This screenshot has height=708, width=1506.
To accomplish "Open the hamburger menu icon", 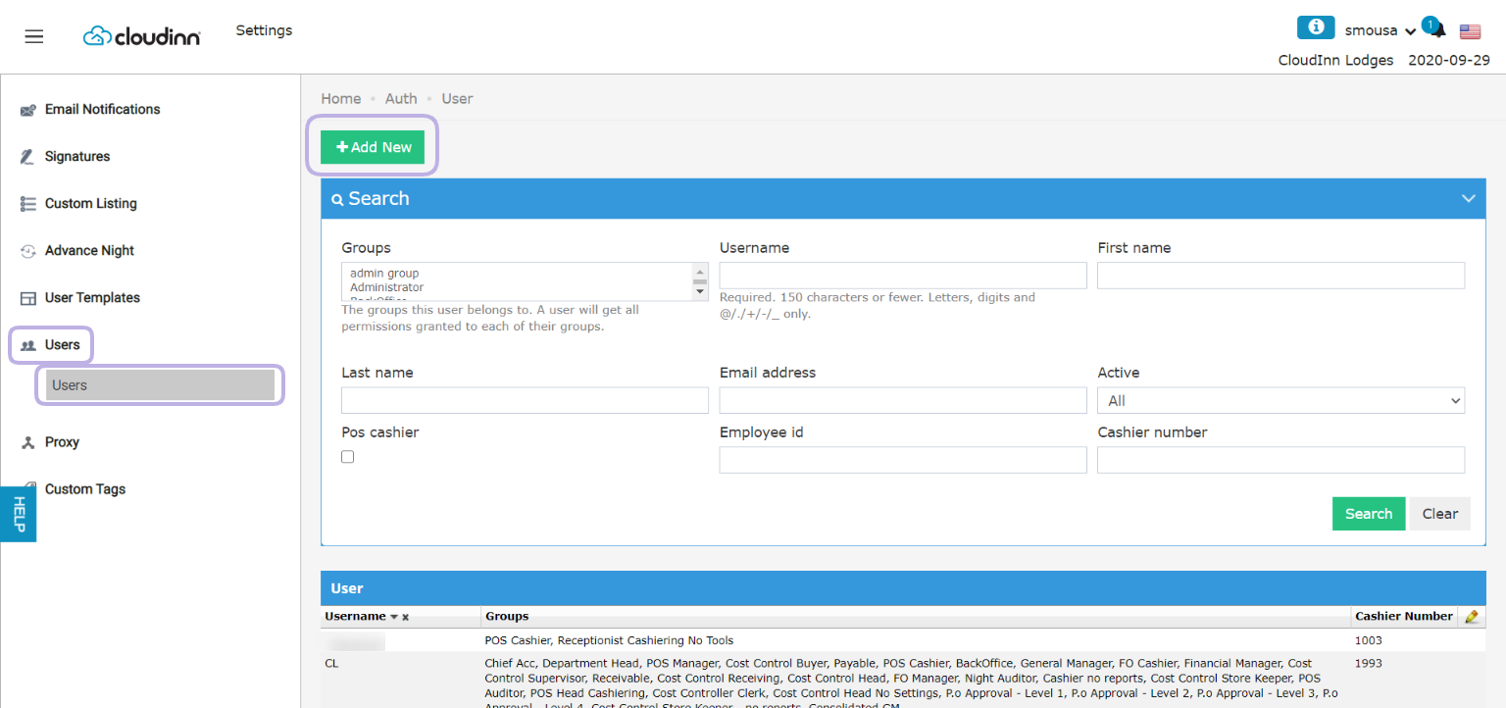I will (x=34, y=36).
